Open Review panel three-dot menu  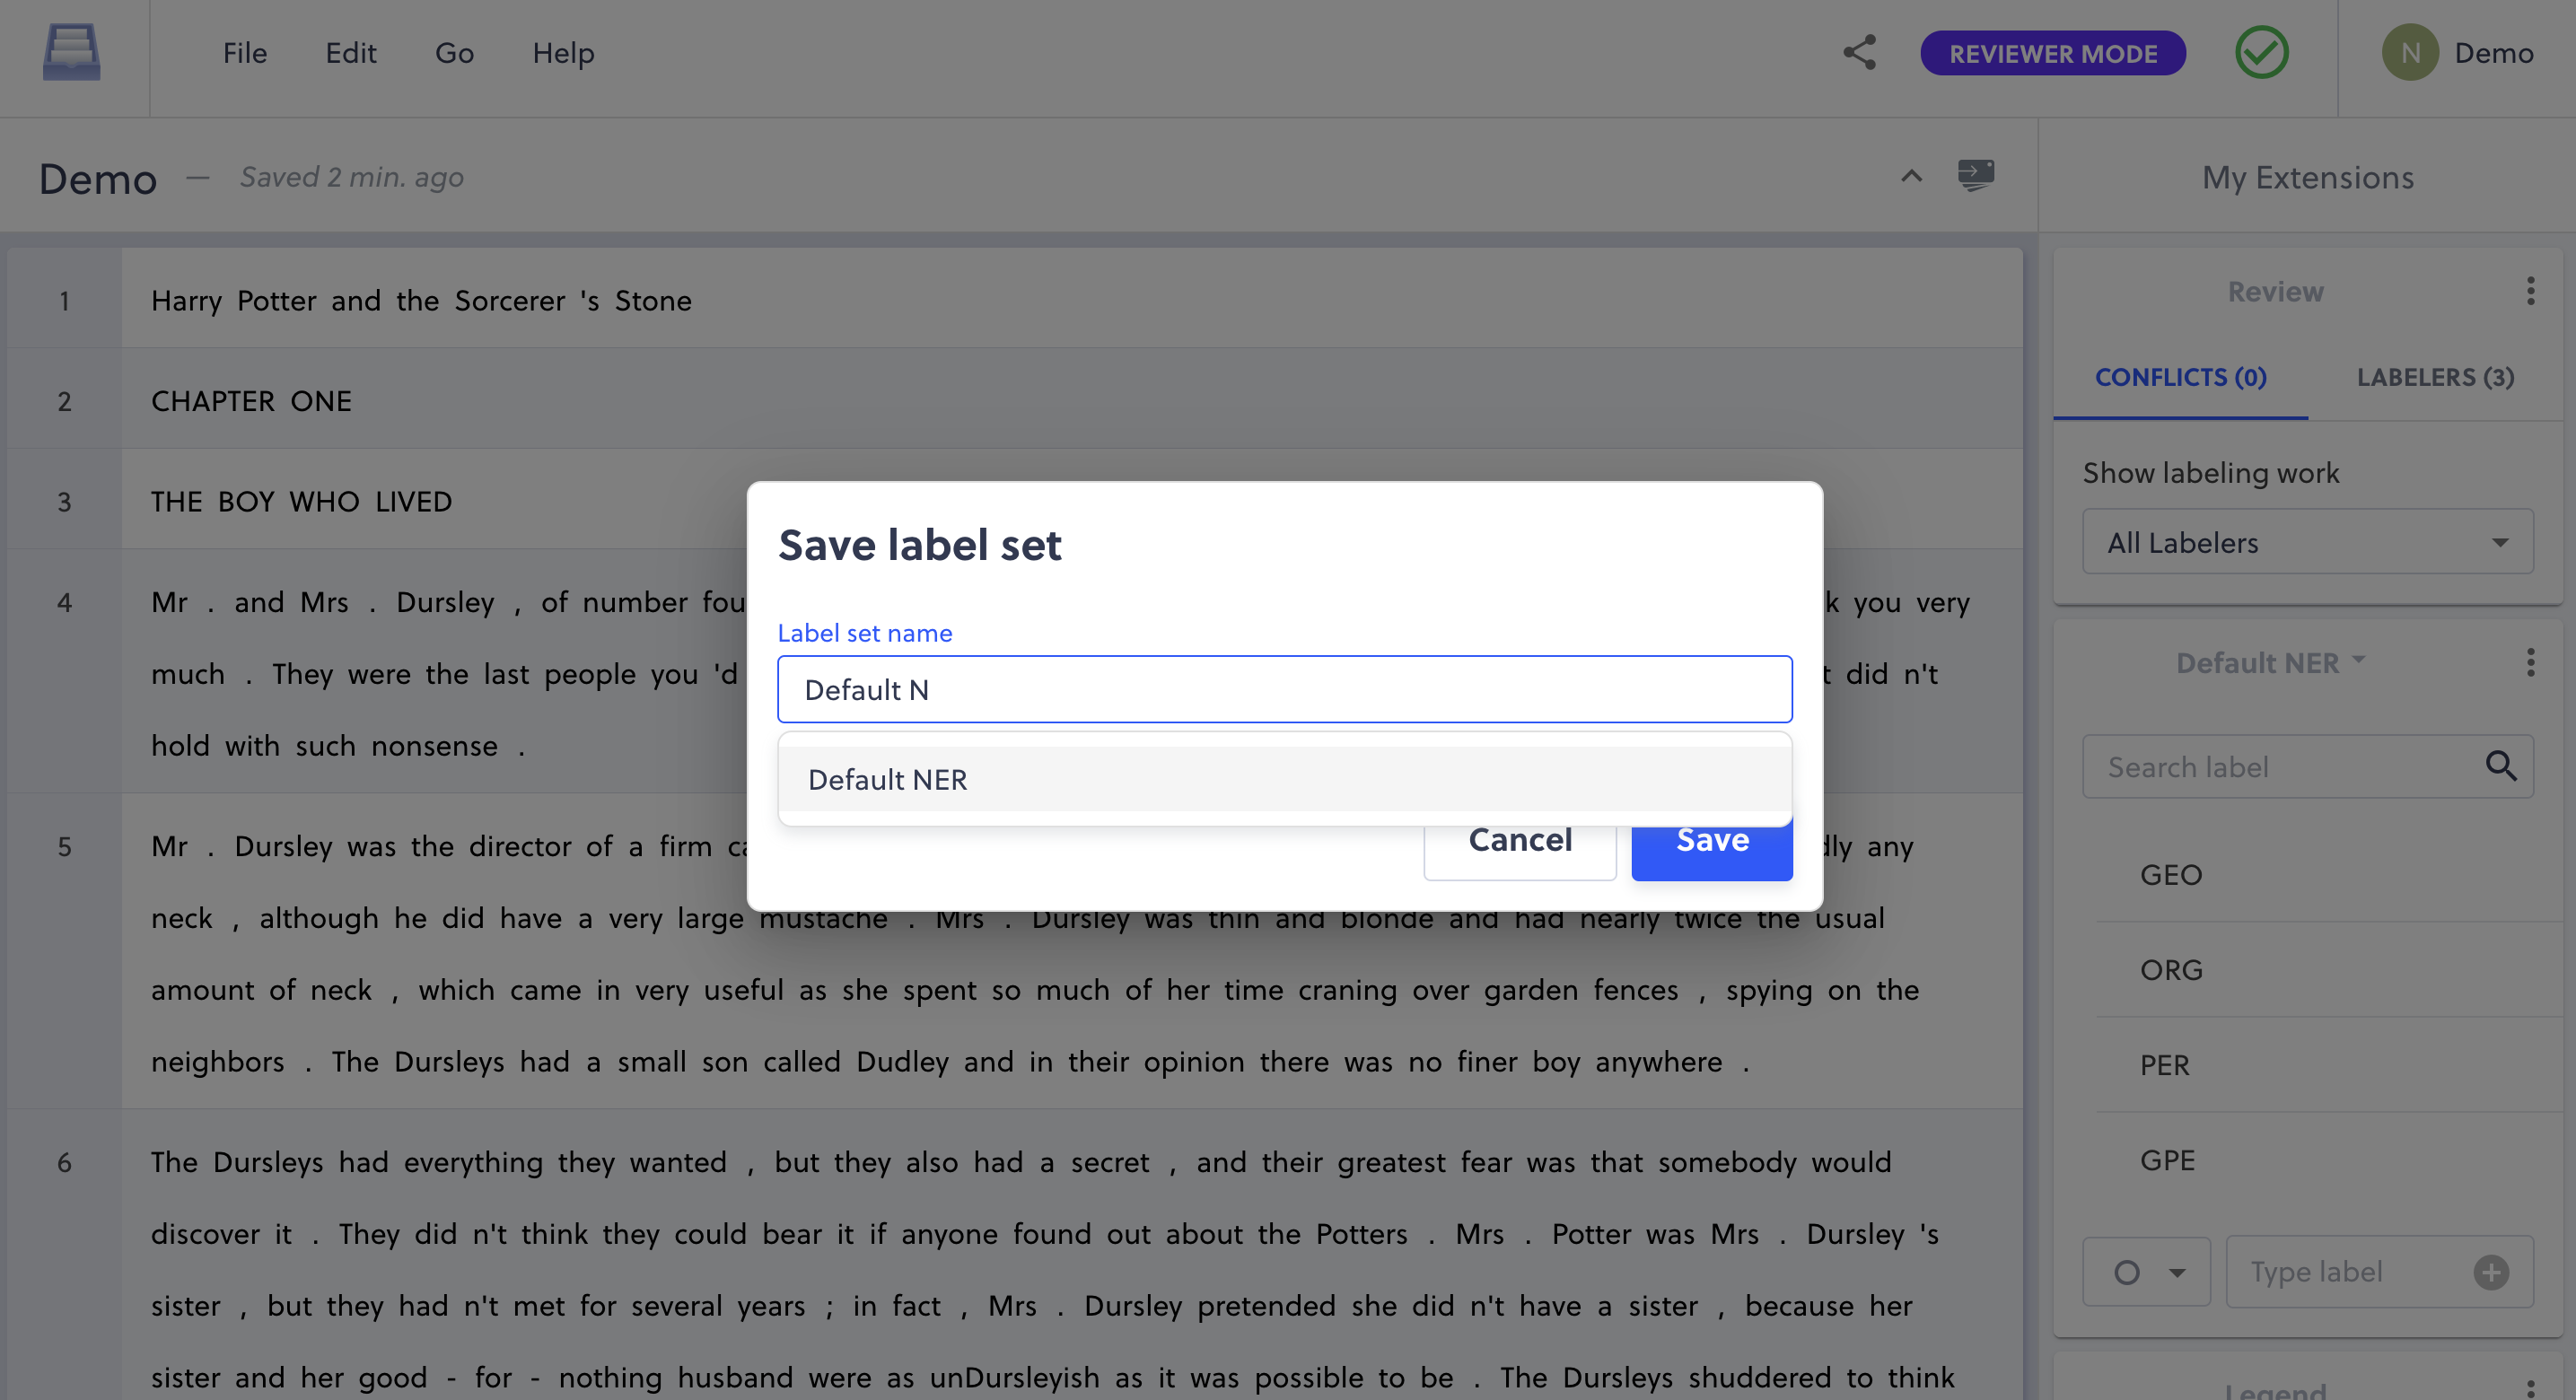click(x=2530, y=291)
